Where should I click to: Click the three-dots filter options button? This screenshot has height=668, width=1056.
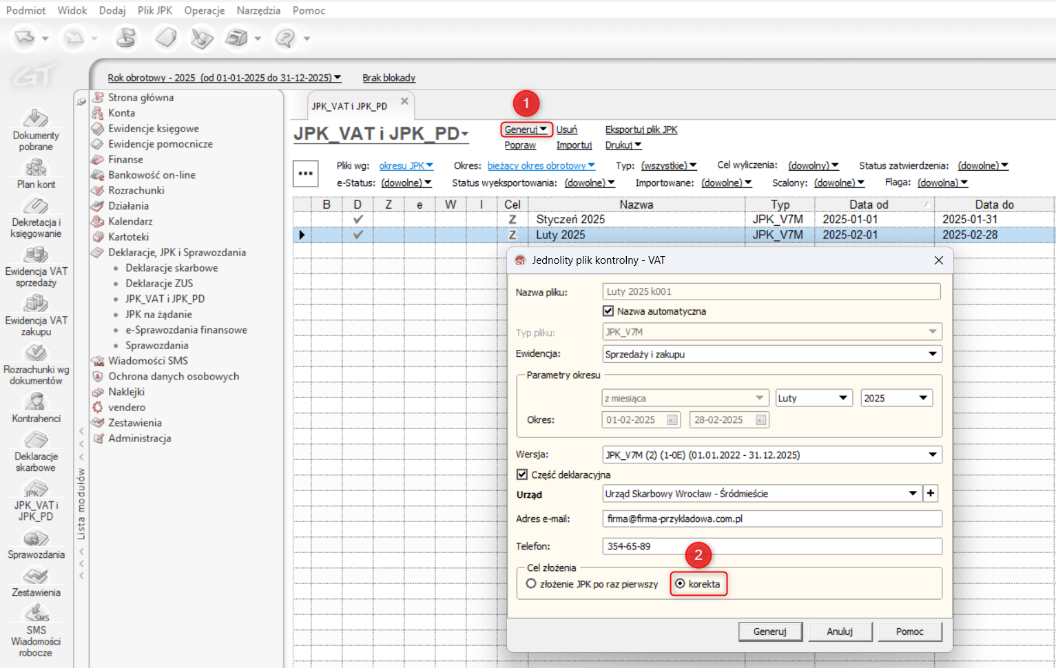[306, 174]
